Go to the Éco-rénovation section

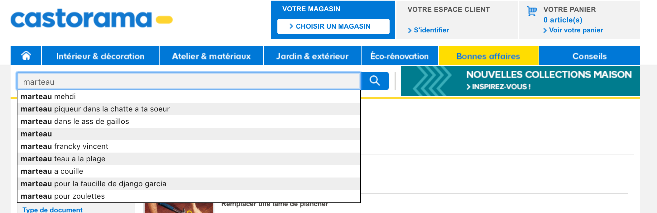tap(399, 56)
